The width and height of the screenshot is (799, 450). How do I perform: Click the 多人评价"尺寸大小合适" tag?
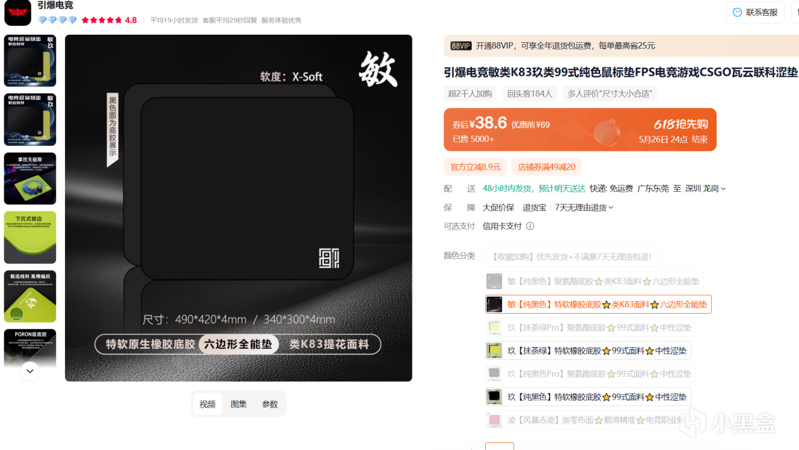[x=610, y=94]
